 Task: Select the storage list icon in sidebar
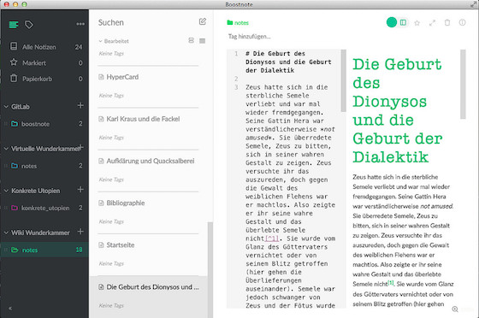[x=14, y=25]
